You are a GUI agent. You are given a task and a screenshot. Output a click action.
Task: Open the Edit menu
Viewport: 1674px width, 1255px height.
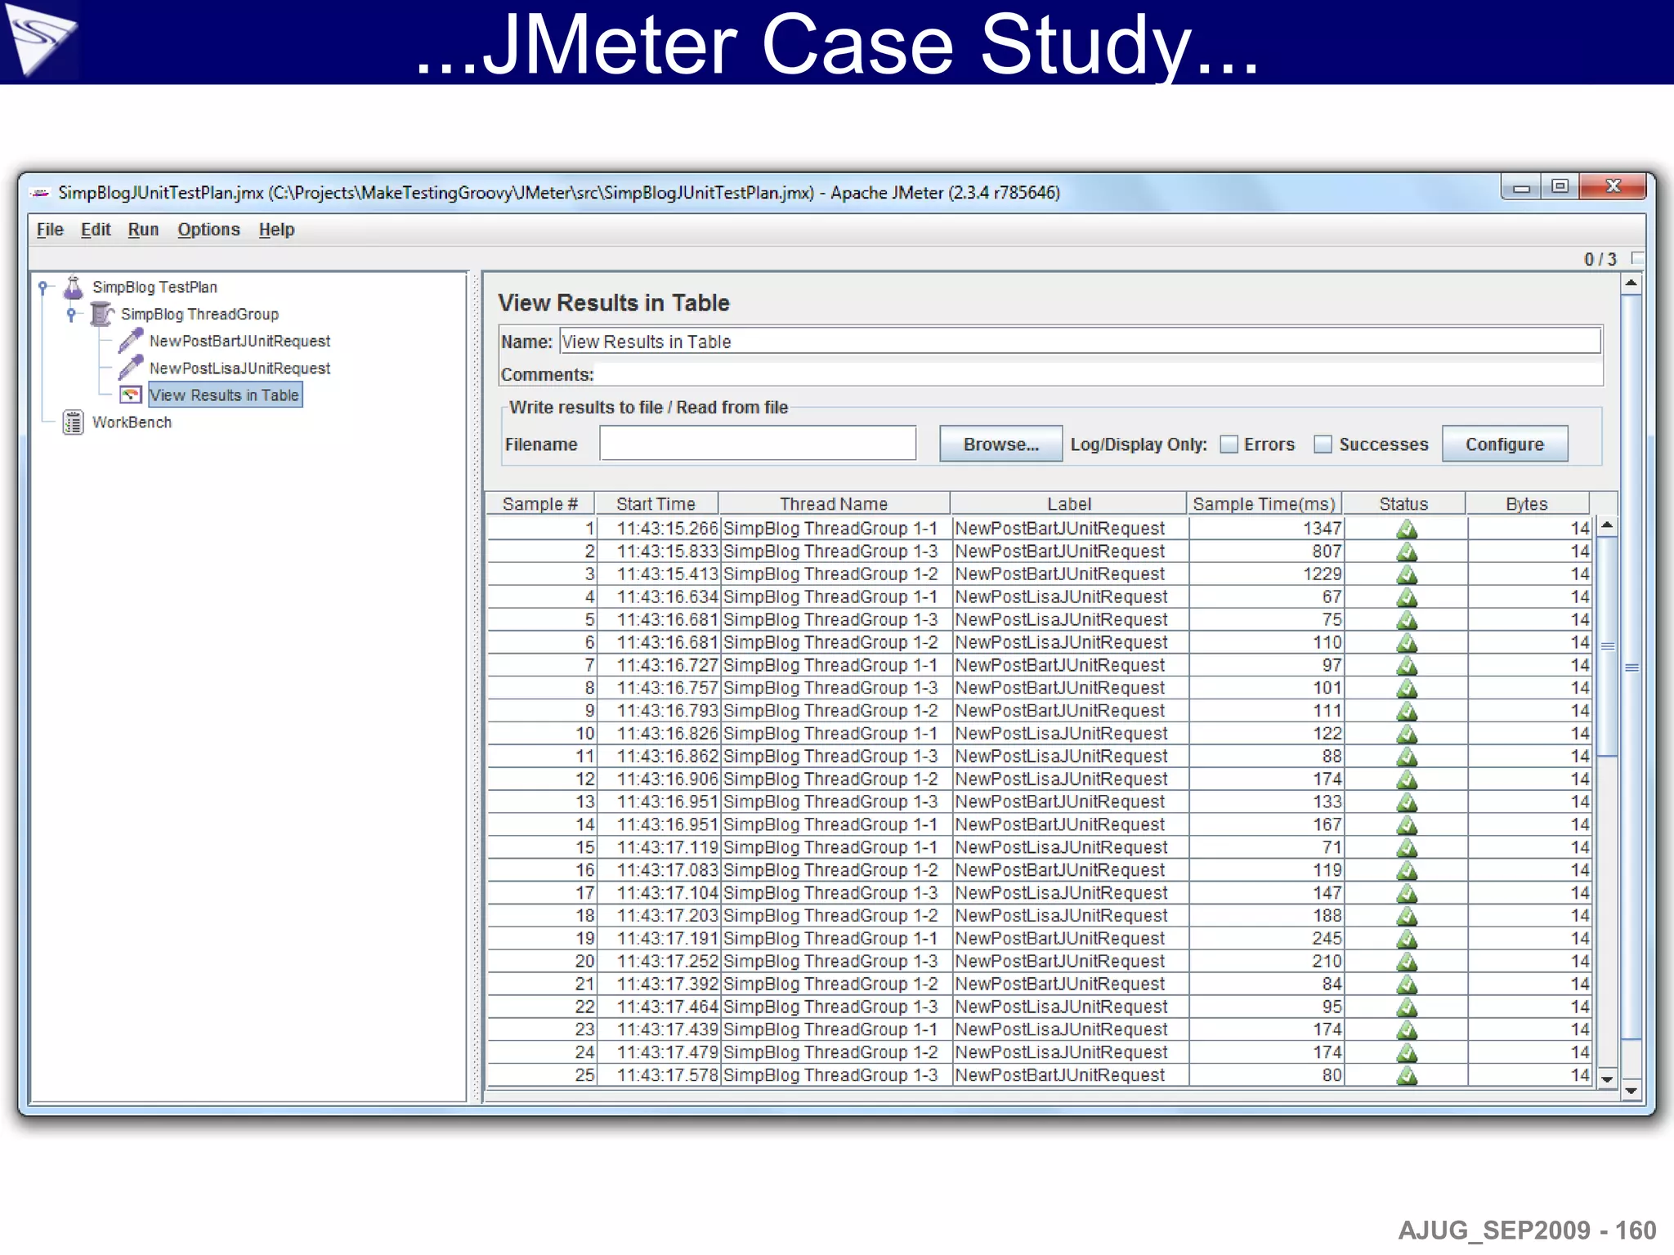(96, 230)
